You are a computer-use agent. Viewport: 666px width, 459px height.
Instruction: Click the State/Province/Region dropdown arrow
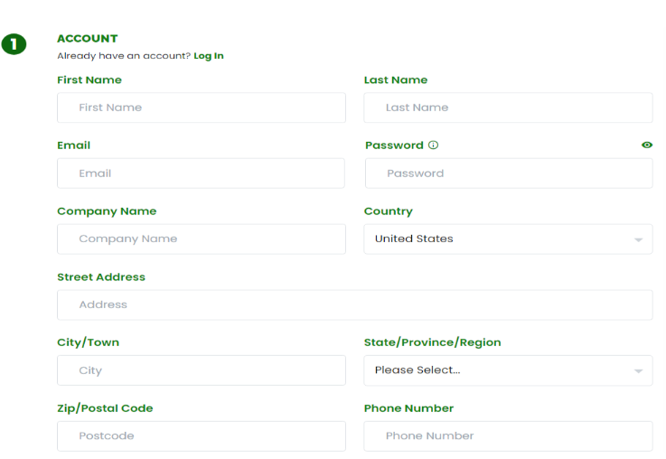click(638, 371)
